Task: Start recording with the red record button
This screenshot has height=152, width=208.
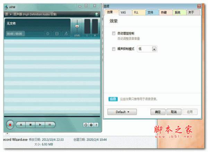Action: 10,125
